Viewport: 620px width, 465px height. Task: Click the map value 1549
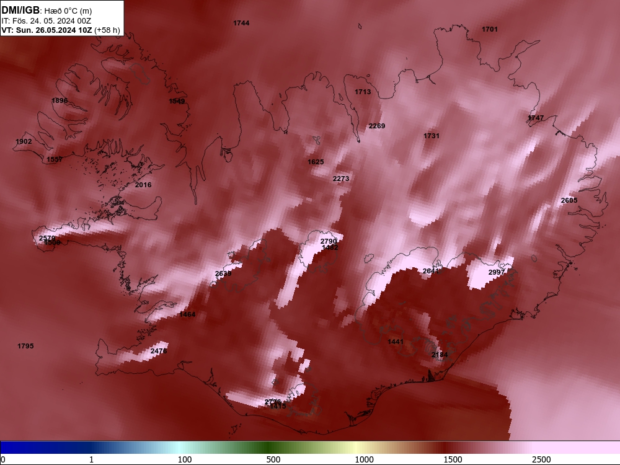(177, 101)
